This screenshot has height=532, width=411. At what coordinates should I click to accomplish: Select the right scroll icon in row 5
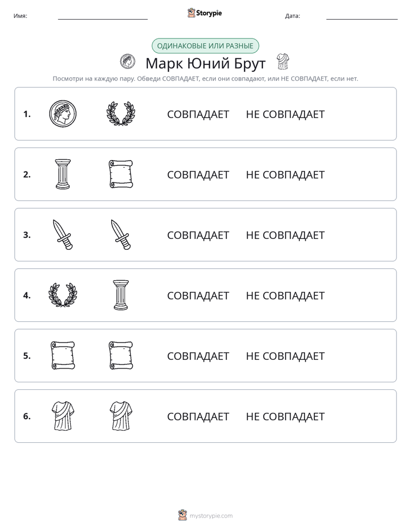[x=121, y=355]
